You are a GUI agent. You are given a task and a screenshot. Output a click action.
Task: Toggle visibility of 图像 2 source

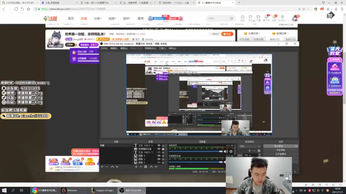pyautogui.click(x=159, y=163)
